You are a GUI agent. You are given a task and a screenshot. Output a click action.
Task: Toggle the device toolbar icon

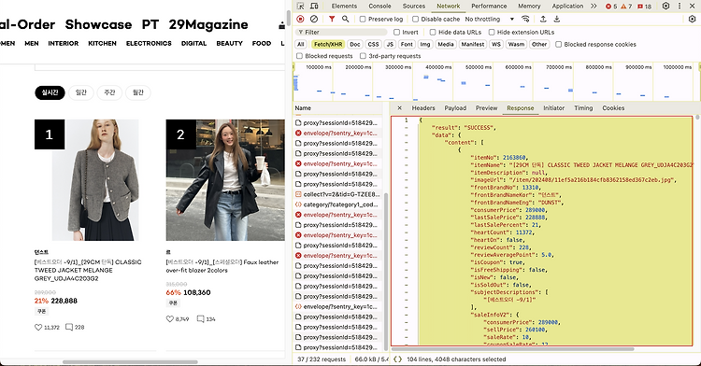coord(314,7)
